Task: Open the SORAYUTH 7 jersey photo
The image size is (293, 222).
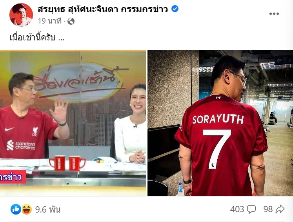Action: pyautogui.click(x=220, y=123)
